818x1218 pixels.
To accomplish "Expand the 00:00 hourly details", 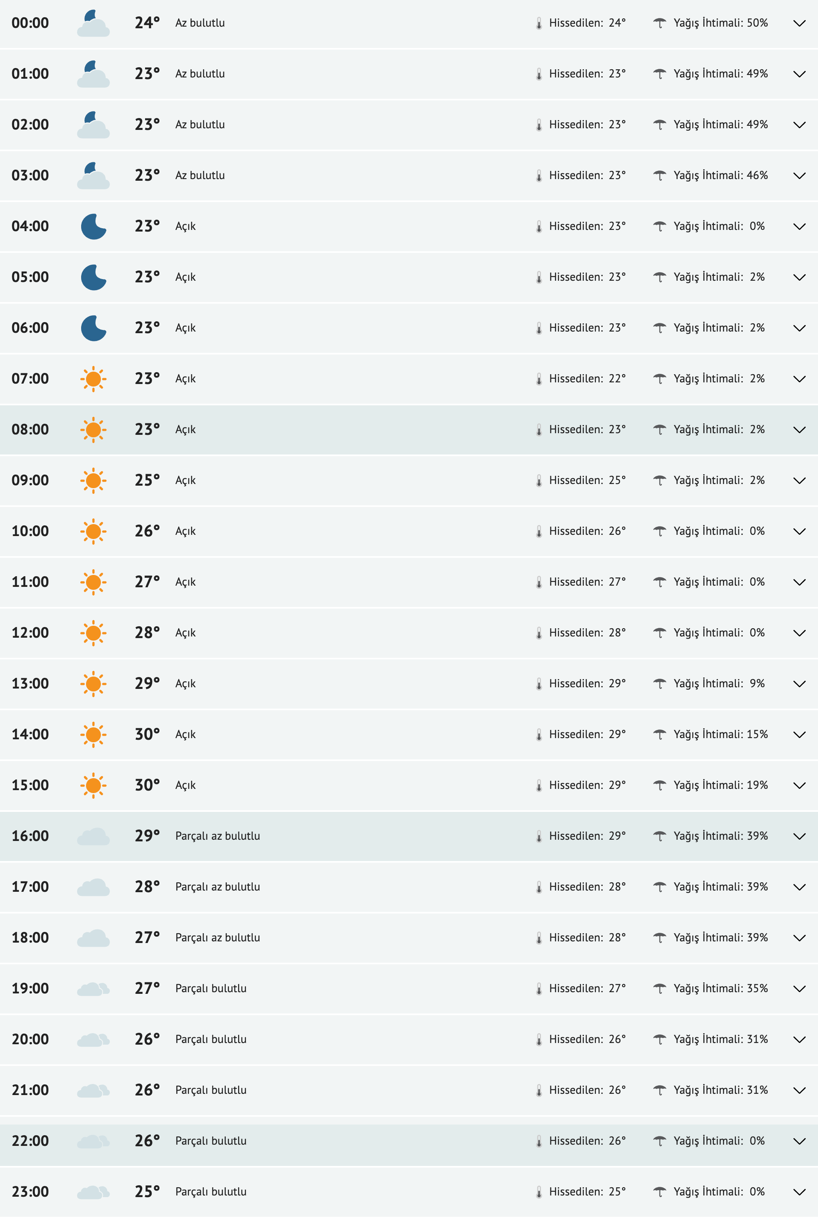I will (x=799, y=23).
